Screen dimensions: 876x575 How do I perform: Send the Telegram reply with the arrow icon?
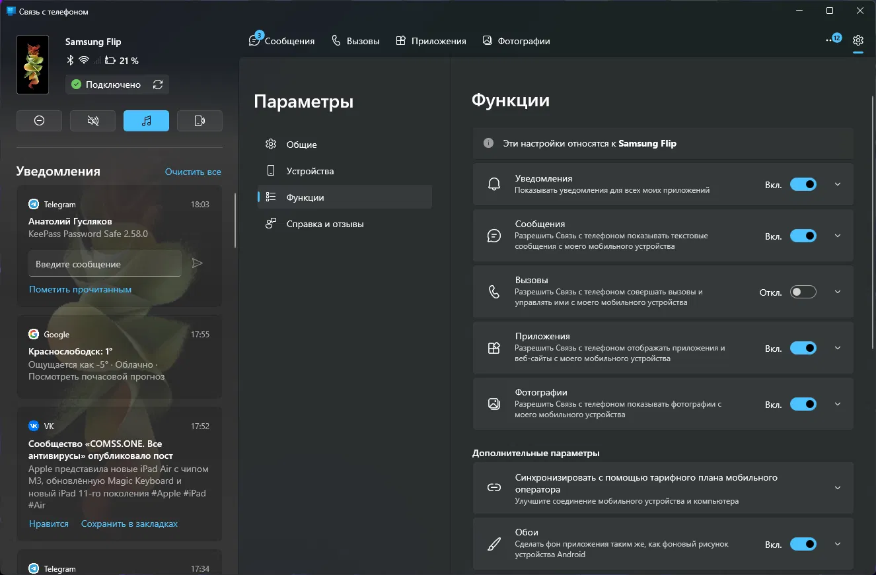[x=196, y=263]
